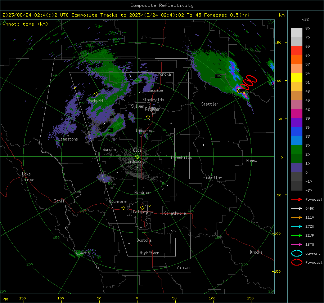The image size is (324, 303).
Task: Click the green 22JP arrow in legend
Action: tap(297, 235)
